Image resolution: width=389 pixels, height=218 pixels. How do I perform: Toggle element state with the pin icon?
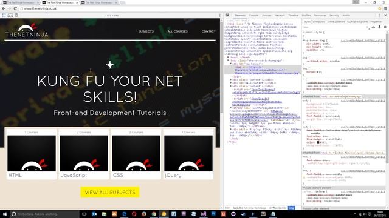pyautogui.click(x=379, y=27)
